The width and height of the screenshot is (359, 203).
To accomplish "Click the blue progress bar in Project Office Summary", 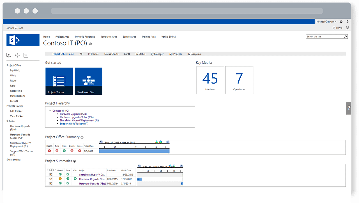I will point(134,151).
